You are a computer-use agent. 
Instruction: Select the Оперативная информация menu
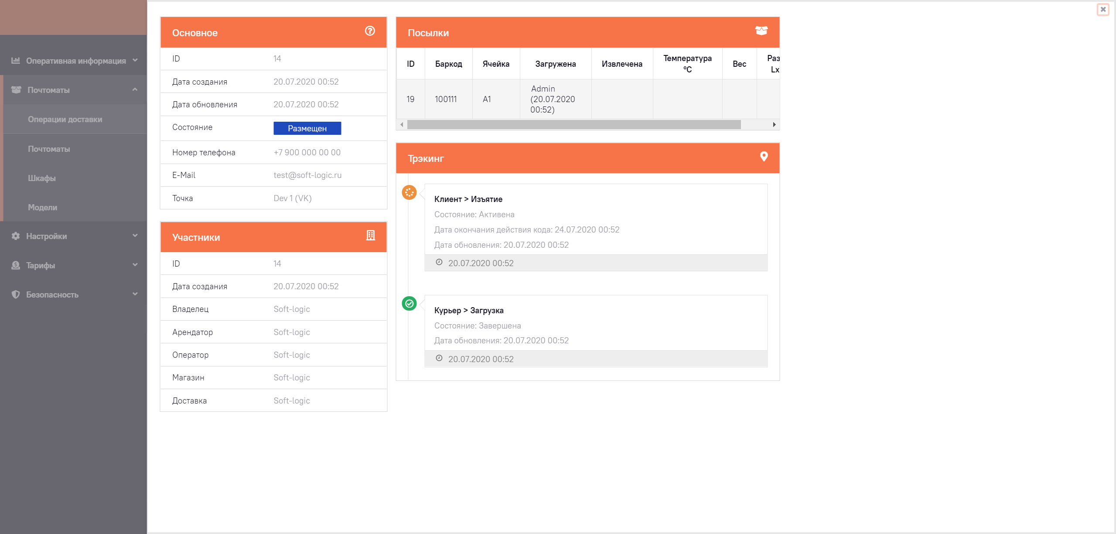[76, 61]
